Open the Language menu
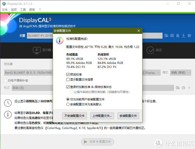 coord(32,10)
